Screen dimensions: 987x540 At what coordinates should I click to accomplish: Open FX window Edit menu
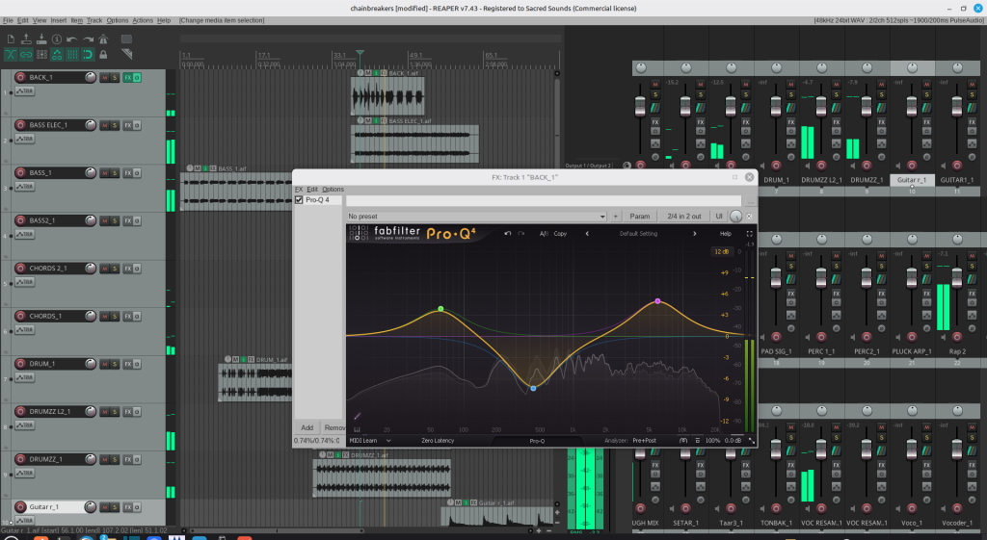(312, 190)
